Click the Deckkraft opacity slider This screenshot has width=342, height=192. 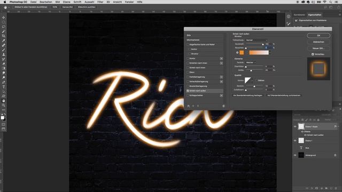254,44
